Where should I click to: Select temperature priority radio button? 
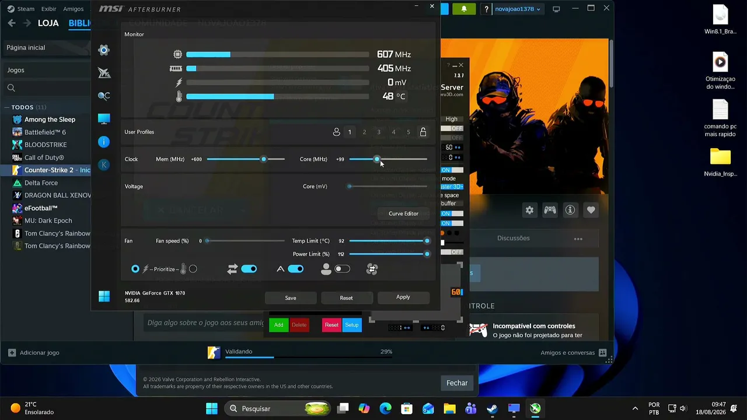click(193, 269)
